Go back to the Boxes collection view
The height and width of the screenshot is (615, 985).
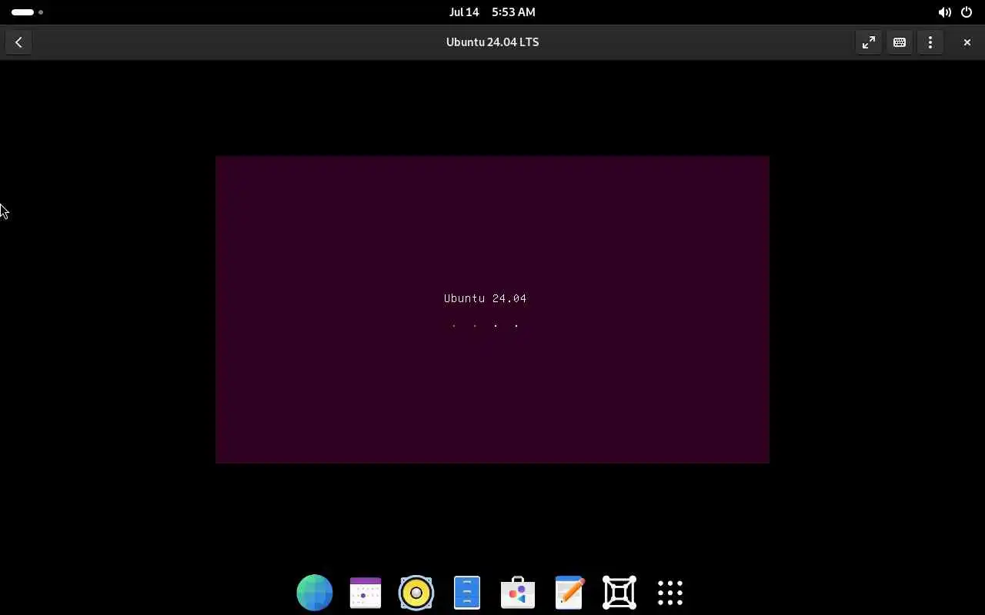point(18,42)
